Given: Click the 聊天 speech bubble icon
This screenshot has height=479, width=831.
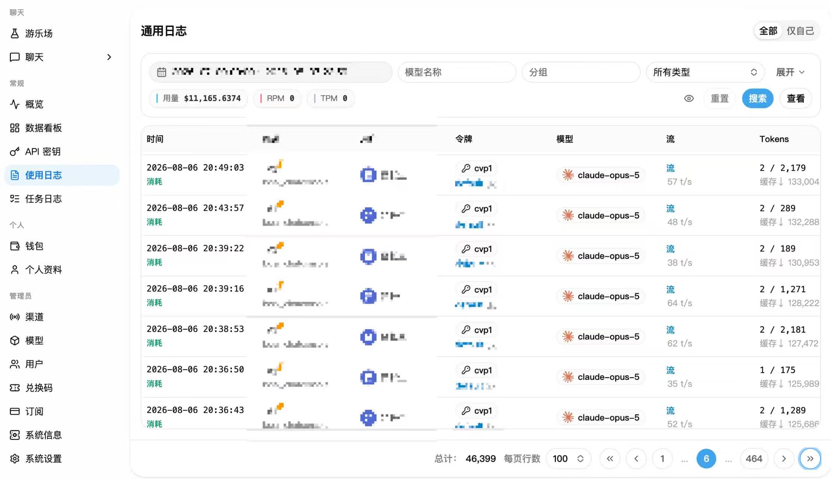Looking at the screenshot, I should coord(15,57).
